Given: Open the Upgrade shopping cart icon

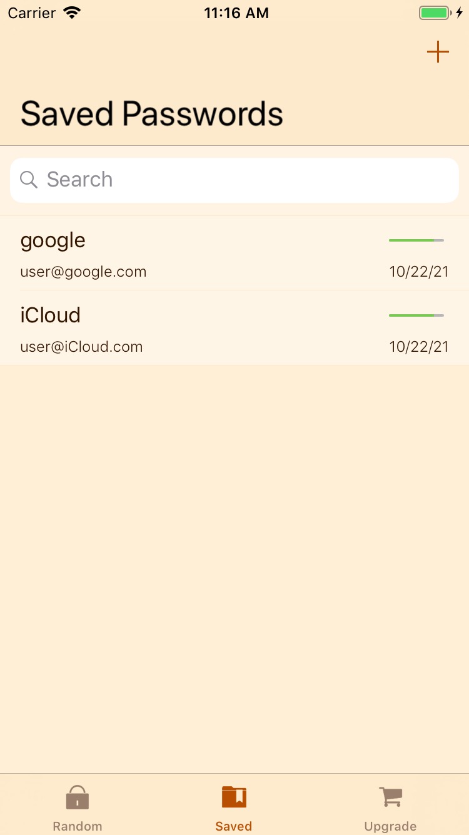Looking at the screenshot, I should pyautogui.click(x=391, y=797).
